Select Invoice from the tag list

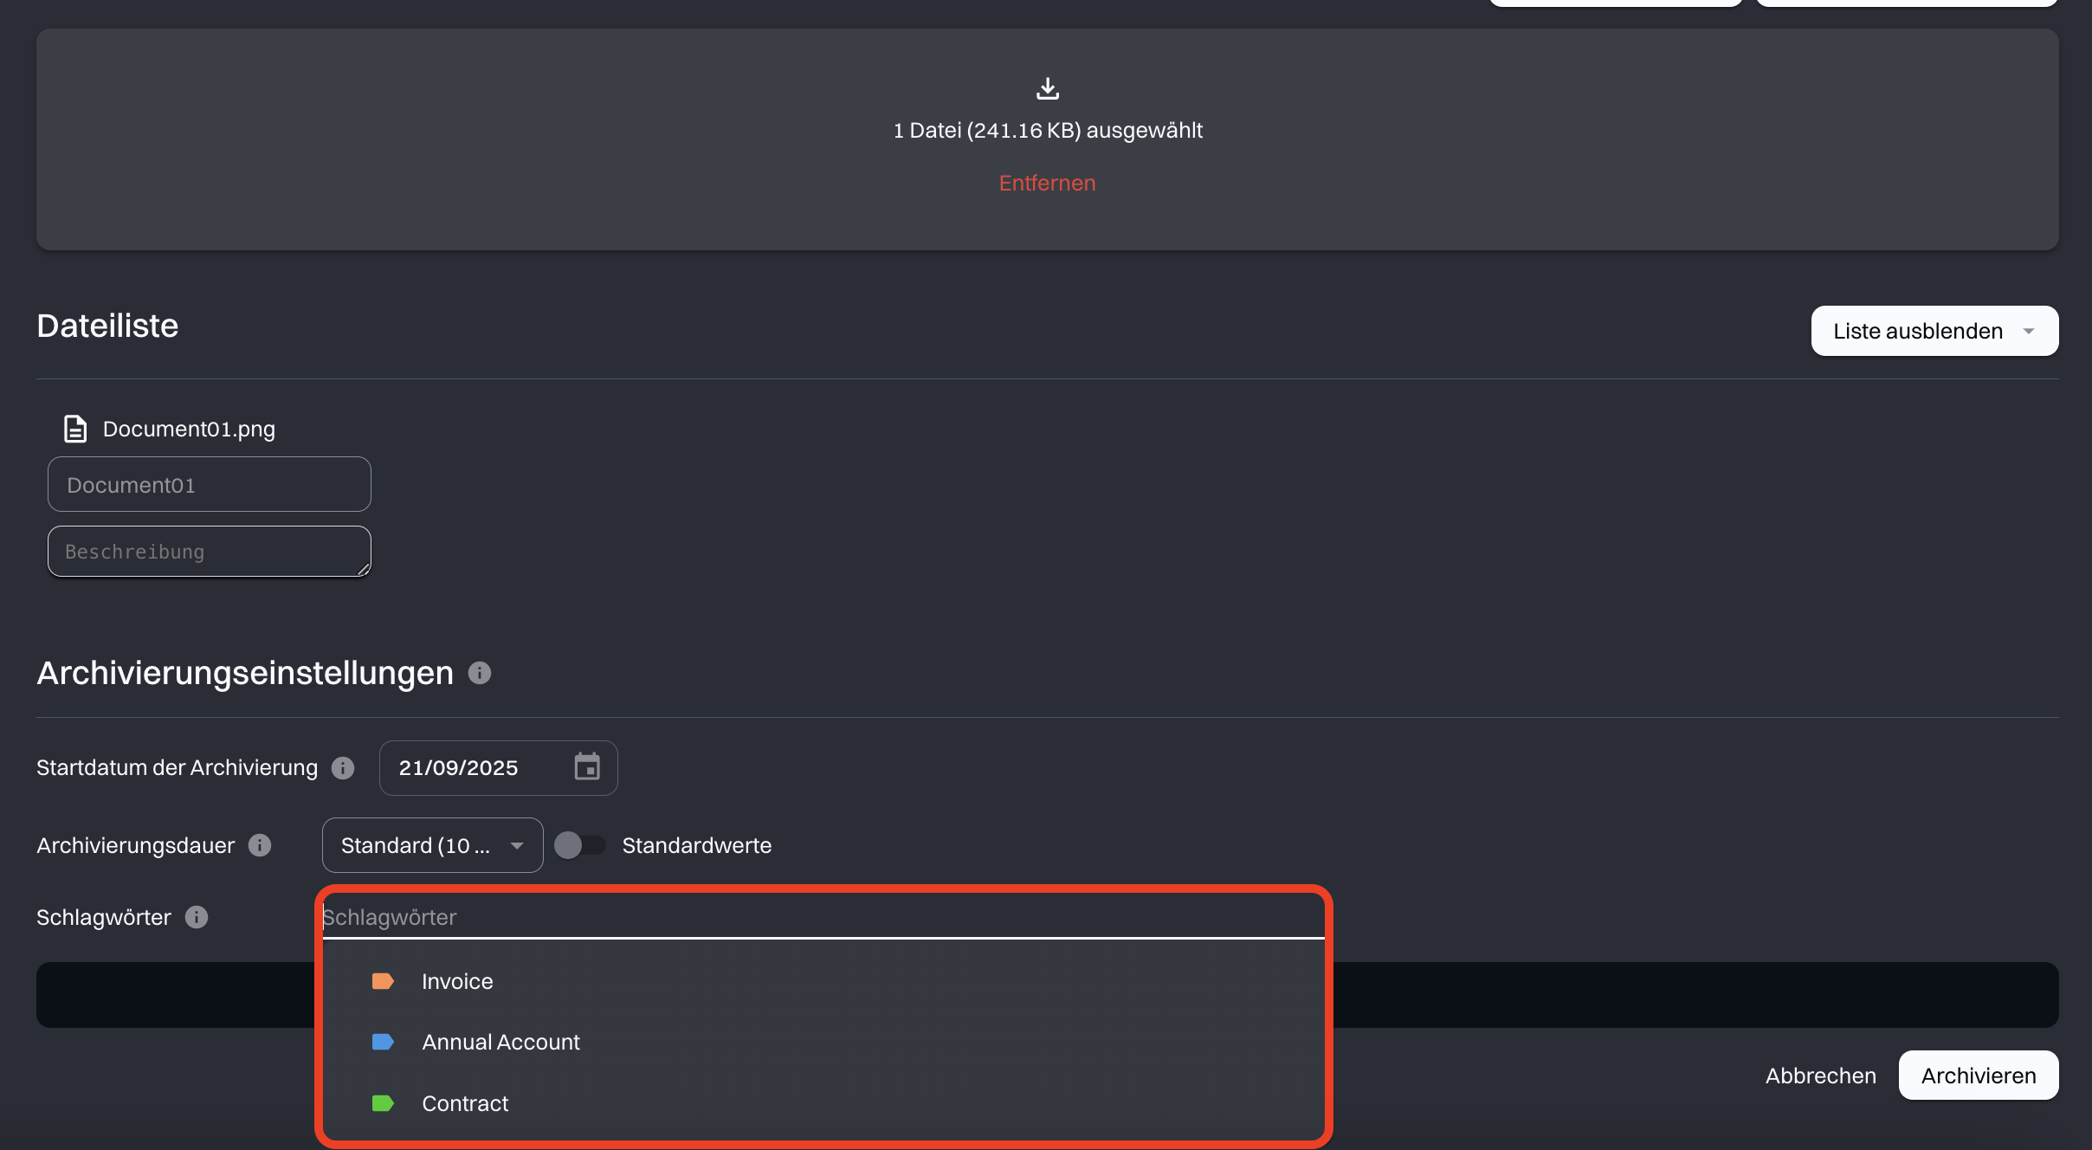[x=457, y=981]
